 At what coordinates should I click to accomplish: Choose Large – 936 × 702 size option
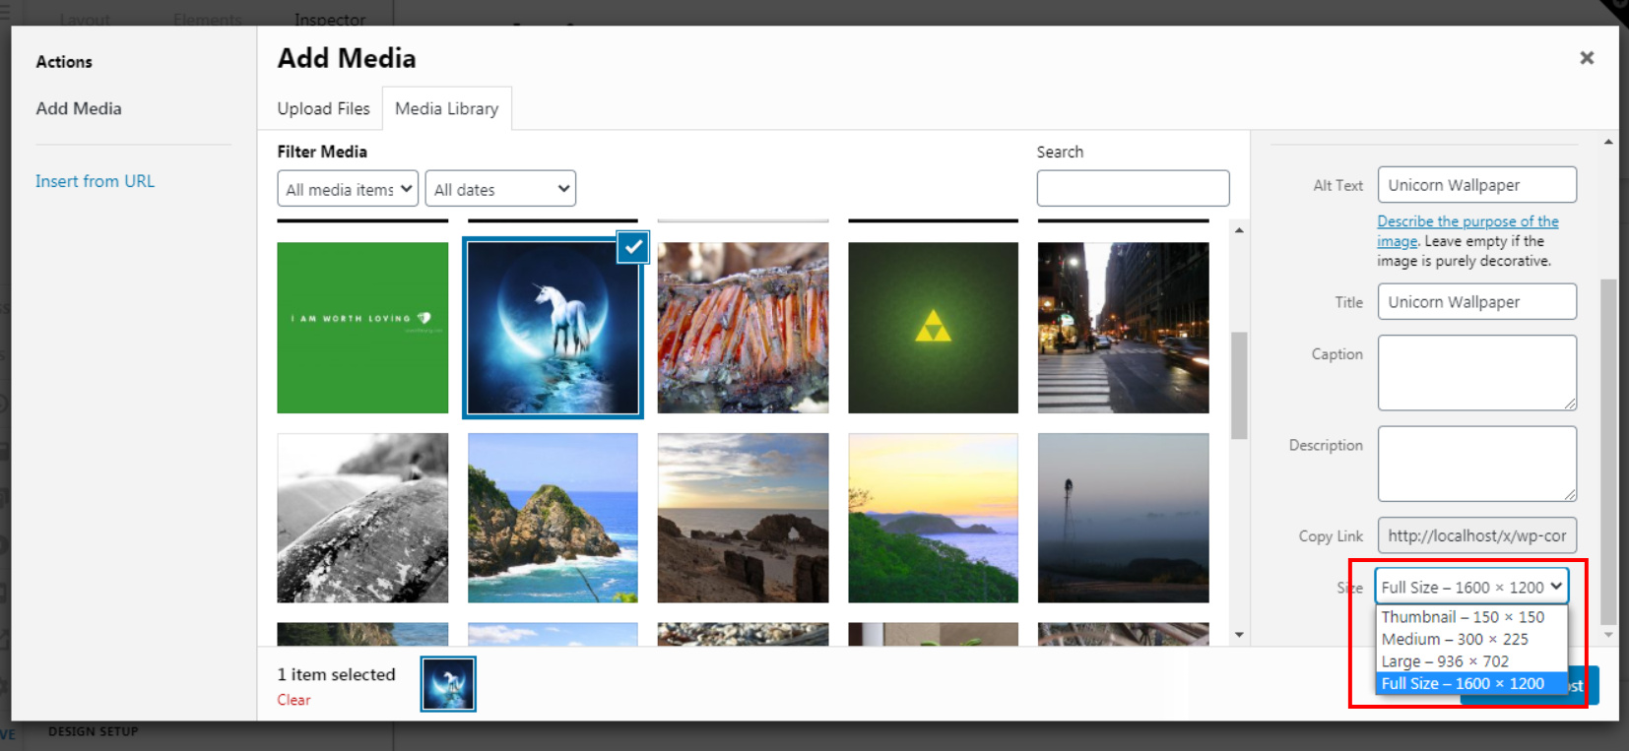click(1471, 661)
